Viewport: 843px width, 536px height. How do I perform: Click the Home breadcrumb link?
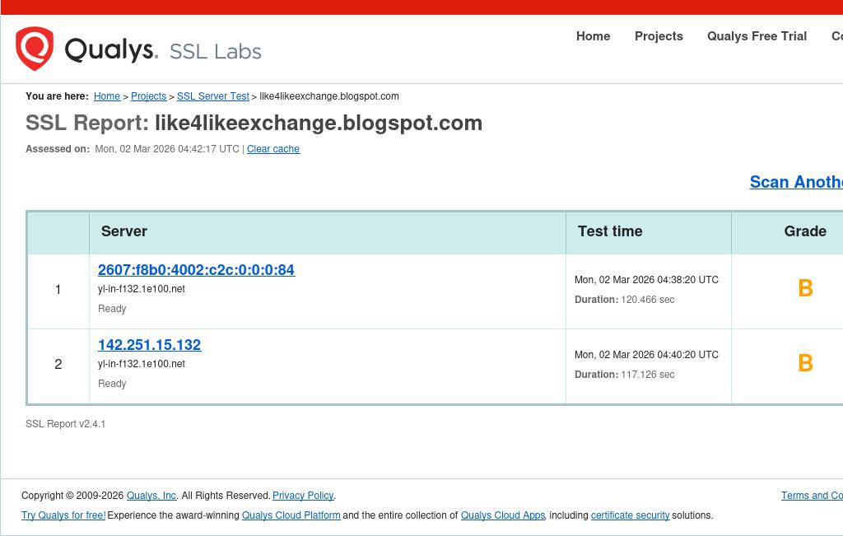point(107,96)
